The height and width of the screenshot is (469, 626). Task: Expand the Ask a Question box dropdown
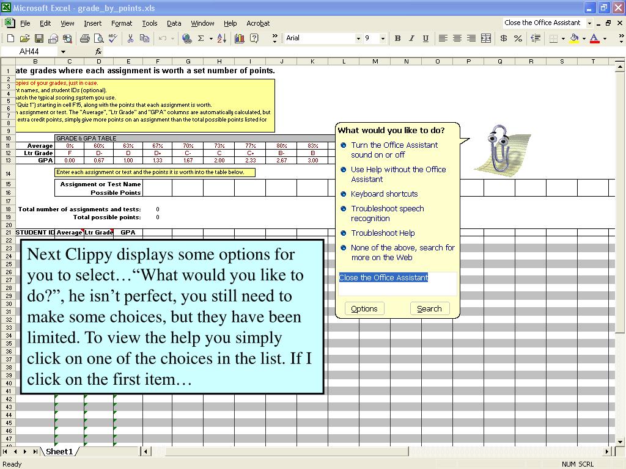click(x=589, y=23)
